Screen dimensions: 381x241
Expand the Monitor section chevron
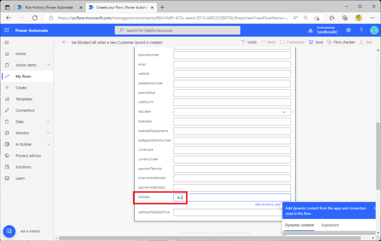tap(49, 133)
